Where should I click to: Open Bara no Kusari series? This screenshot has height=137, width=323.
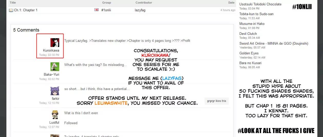tap(250, 63)
